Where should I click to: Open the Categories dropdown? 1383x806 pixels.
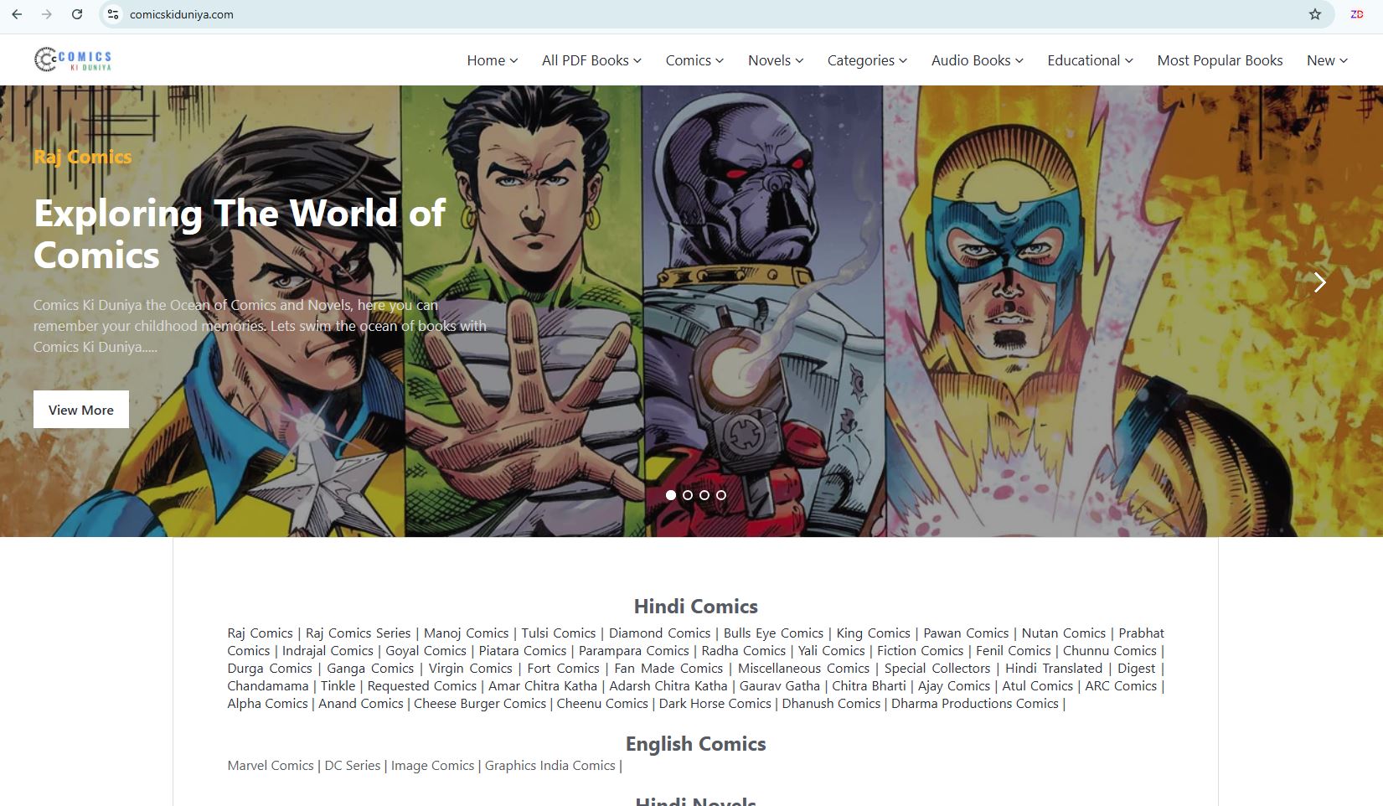point(866,60)
